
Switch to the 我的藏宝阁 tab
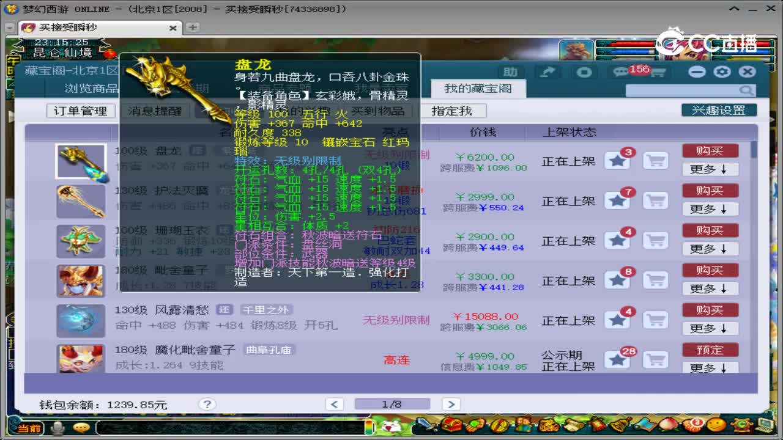pos(477,89)
